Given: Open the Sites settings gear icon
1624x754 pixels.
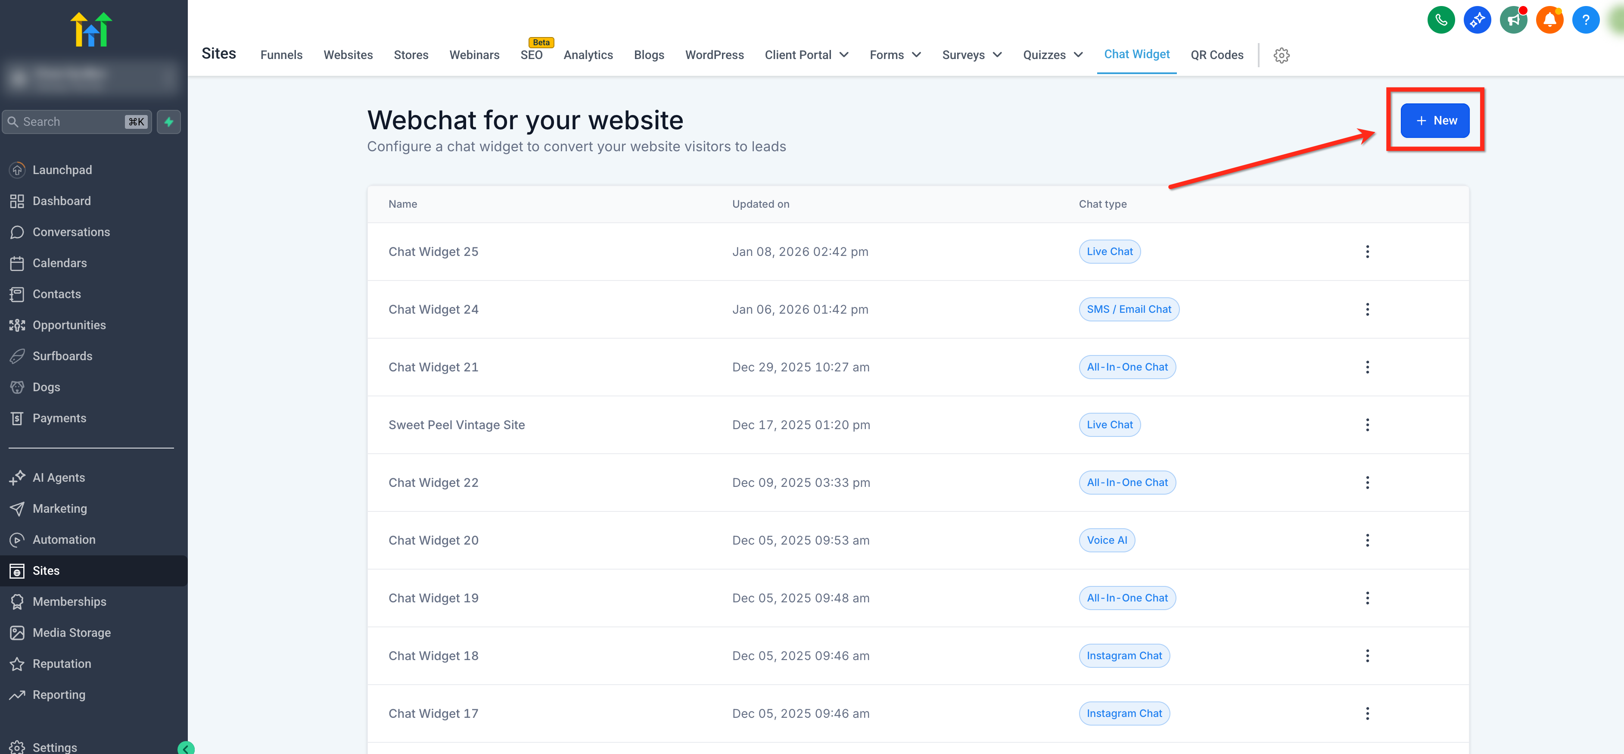Looking at the screenshot, I should coord(1281,56).
